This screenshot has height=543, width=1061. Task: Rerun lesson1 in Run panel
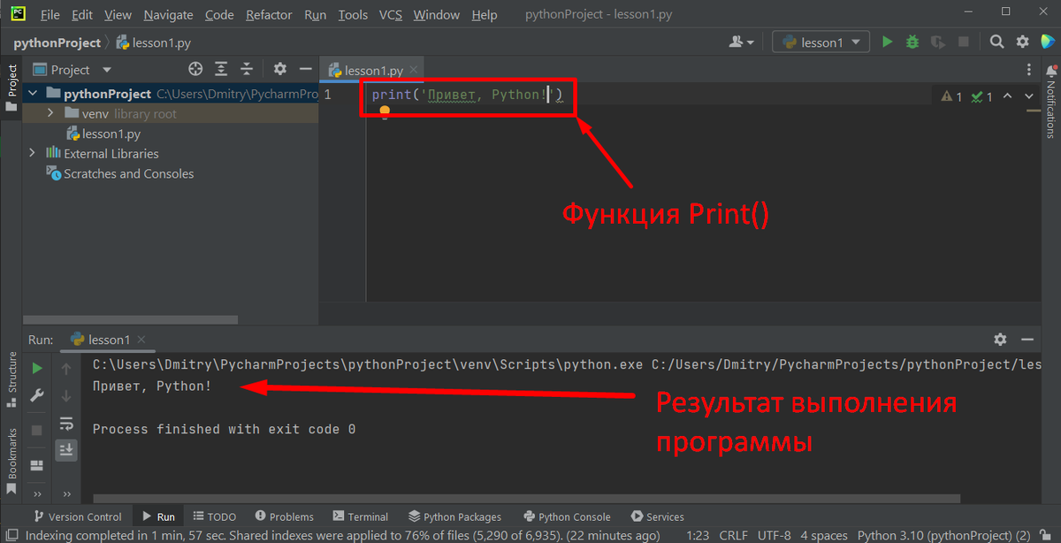click(x=37, y=368)
